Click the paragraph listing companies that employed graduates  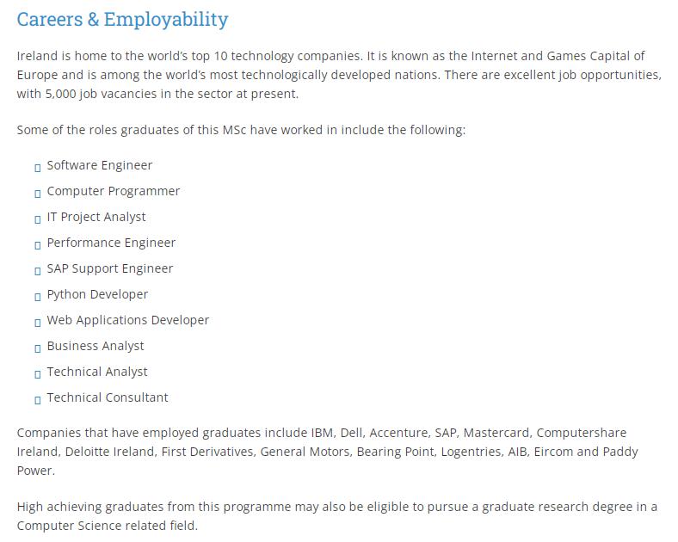tap(327, 451)
